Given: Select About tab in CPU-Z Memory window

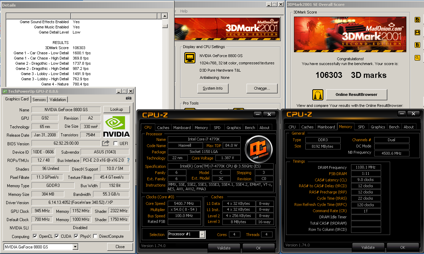Looking at the screenshot, I should click(x=409, y=127).
